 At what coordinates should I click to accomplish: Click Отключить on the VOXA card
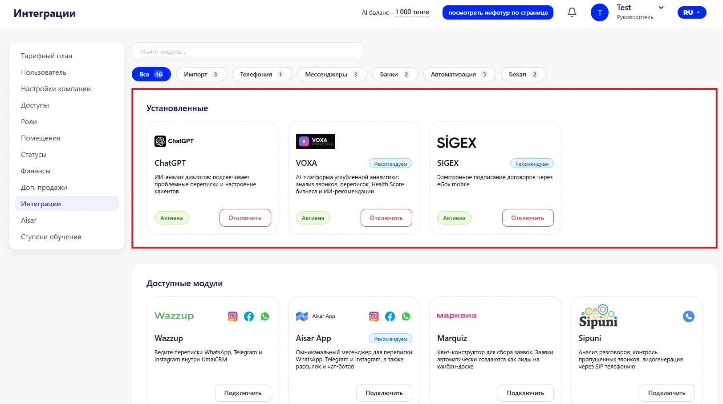[x=386, y=218]
